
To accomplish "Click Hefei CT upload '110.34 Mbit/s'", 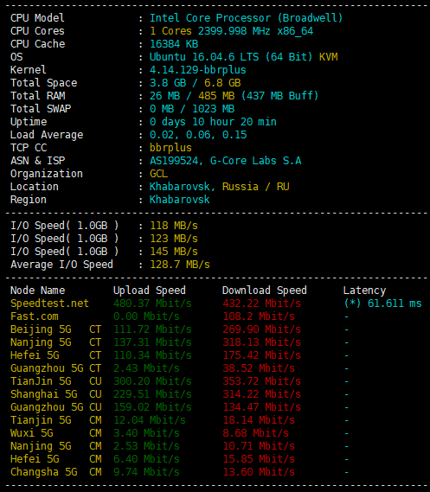I will 152,355.
